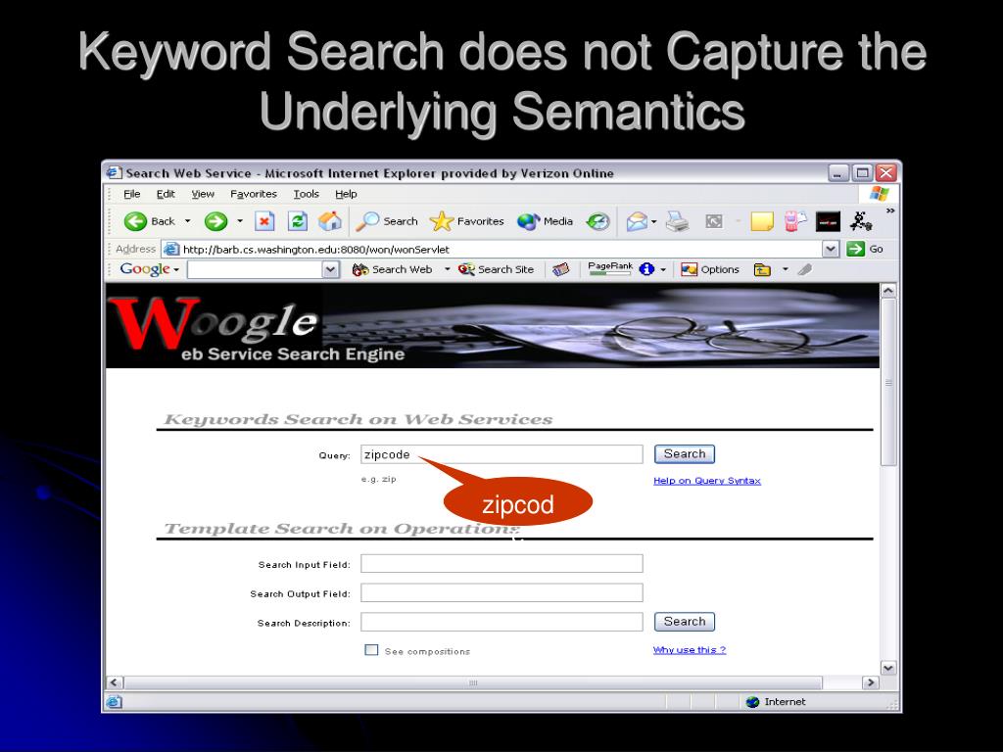1003x752 pixels.
Task: Expand the Back button history dropdown
Action: tap(187, 221)
